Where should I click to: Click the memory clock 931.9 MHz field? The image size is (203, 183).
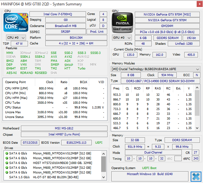pyautogui.click(x=135, y=147)
